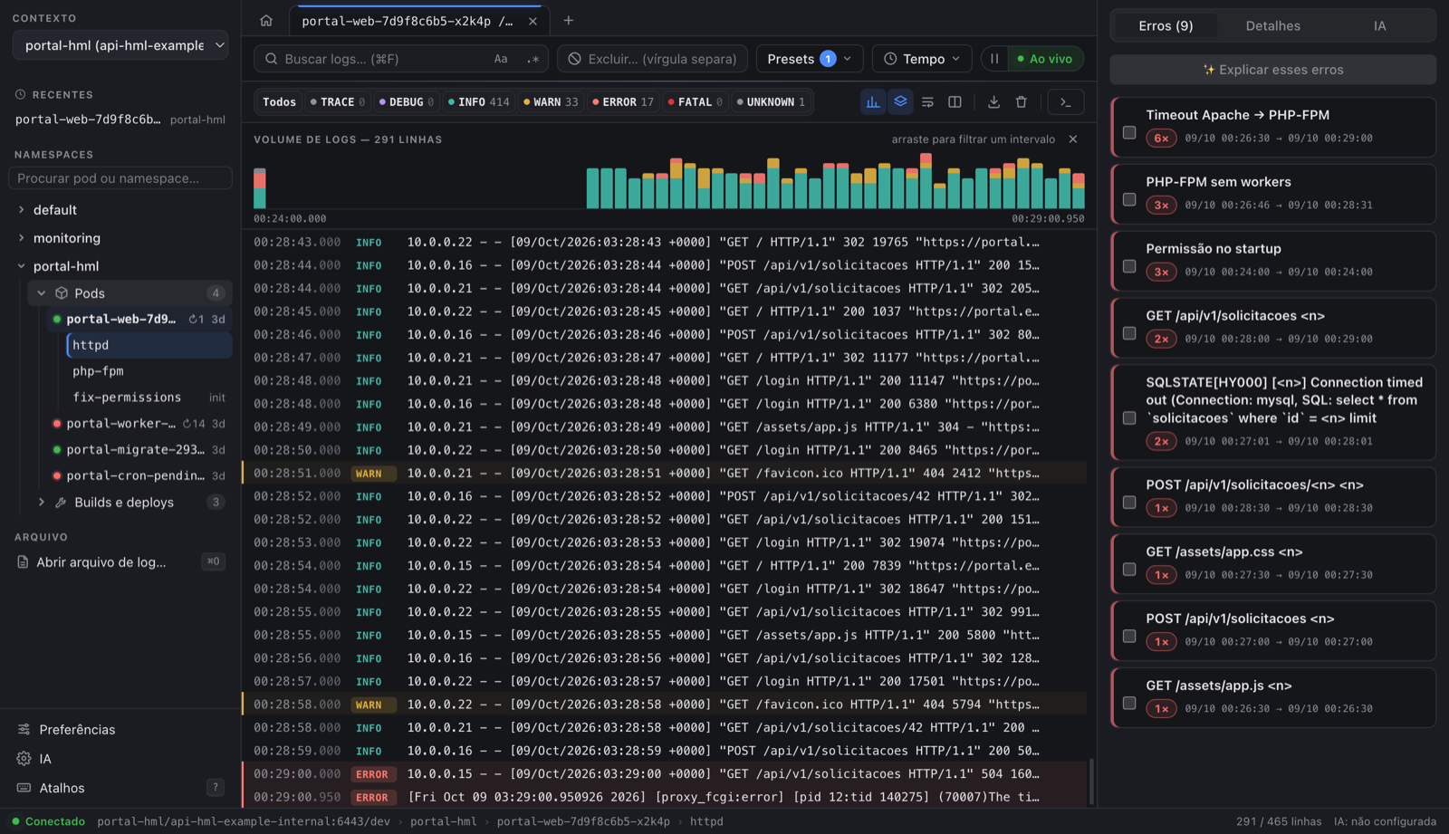The height and width of the screenshot is (834, 1449).
Task: Open Abrir arquivo de log
Action: click(120, 562)
